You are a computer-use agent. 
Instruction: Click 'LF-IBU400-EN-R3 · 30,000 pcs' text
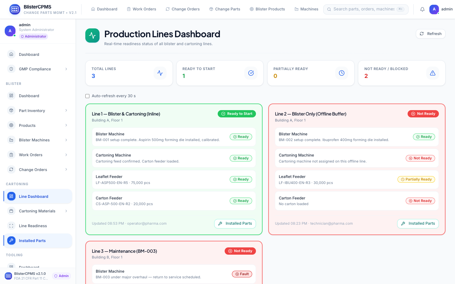point(306,183)
